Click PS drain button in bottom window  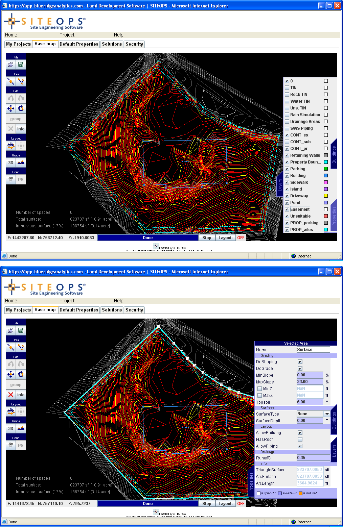pyautogui.click(x=21, y=445)
